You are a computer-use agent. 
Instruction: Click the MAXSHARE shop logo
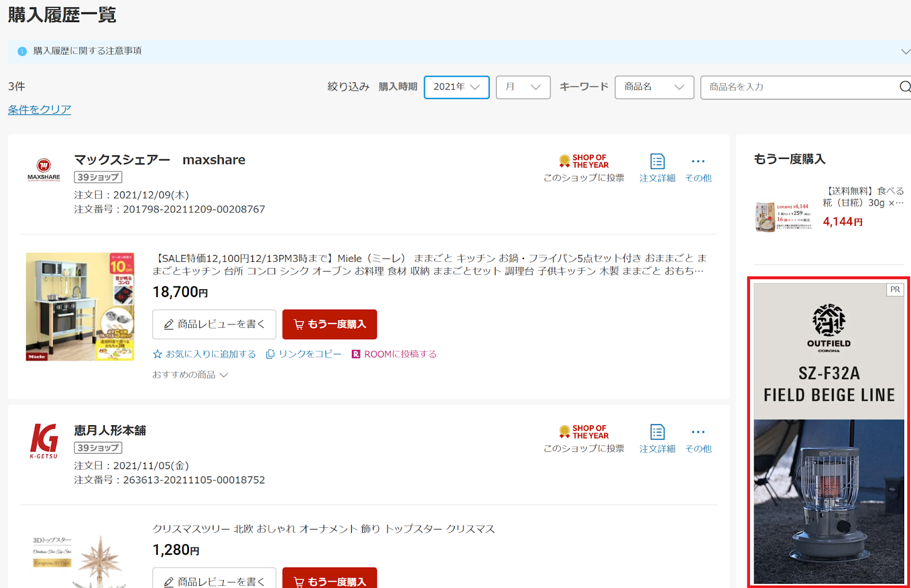[44, 170]
